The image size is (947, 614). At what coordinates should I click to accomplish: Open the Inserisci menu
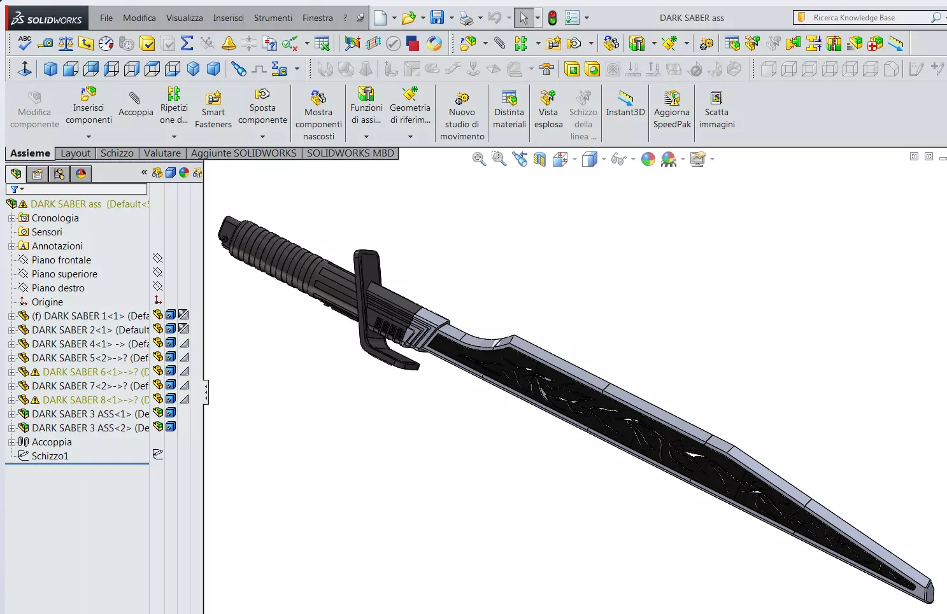tap(228, 18)
